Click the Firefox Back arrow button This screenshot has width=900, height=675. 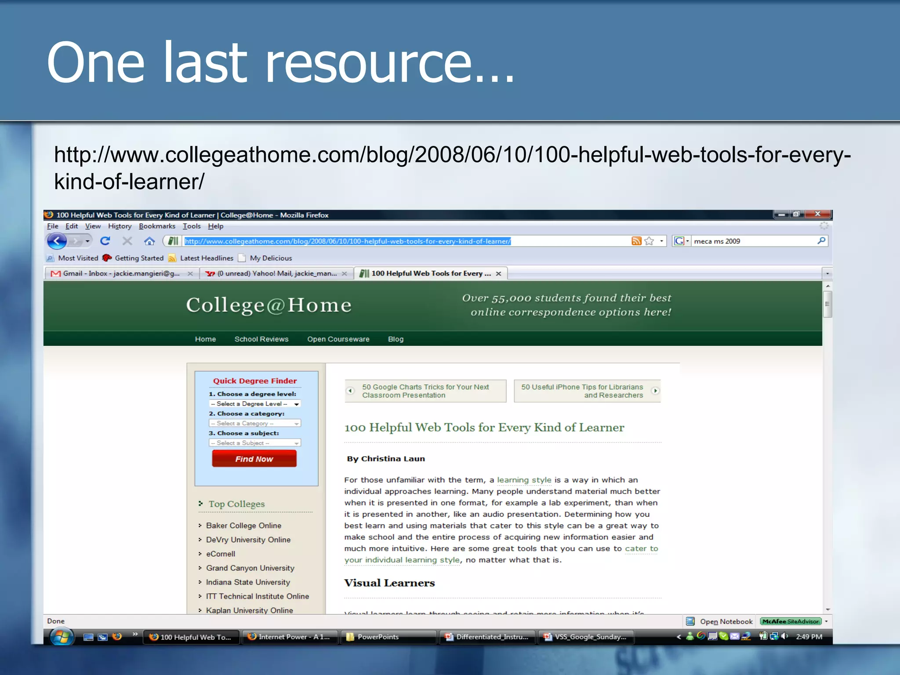point(57,241)
